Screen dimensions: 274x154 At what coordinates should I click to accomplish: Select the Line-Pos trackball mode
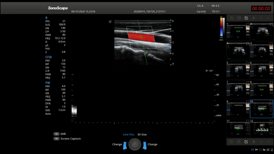click(x=128, y=135)
